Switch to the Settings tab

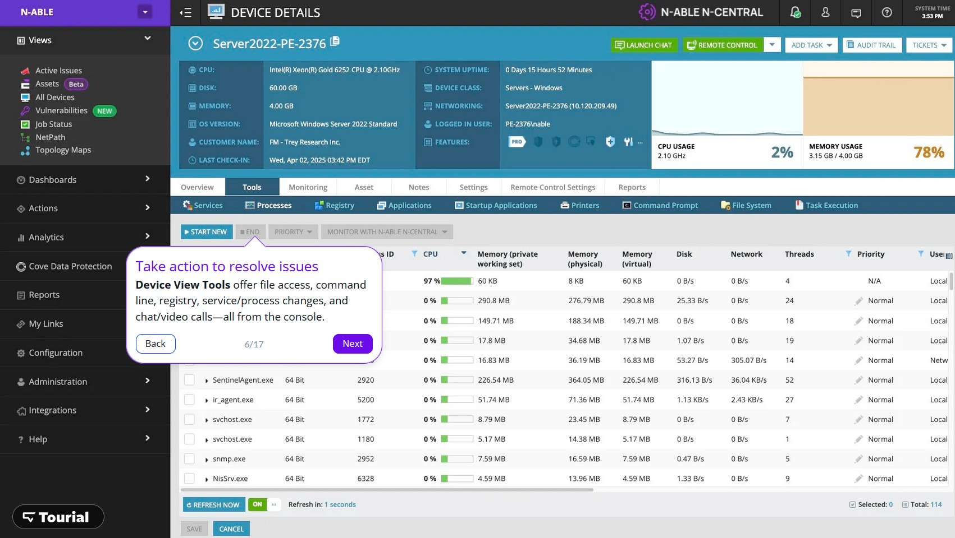coord(473,187)
